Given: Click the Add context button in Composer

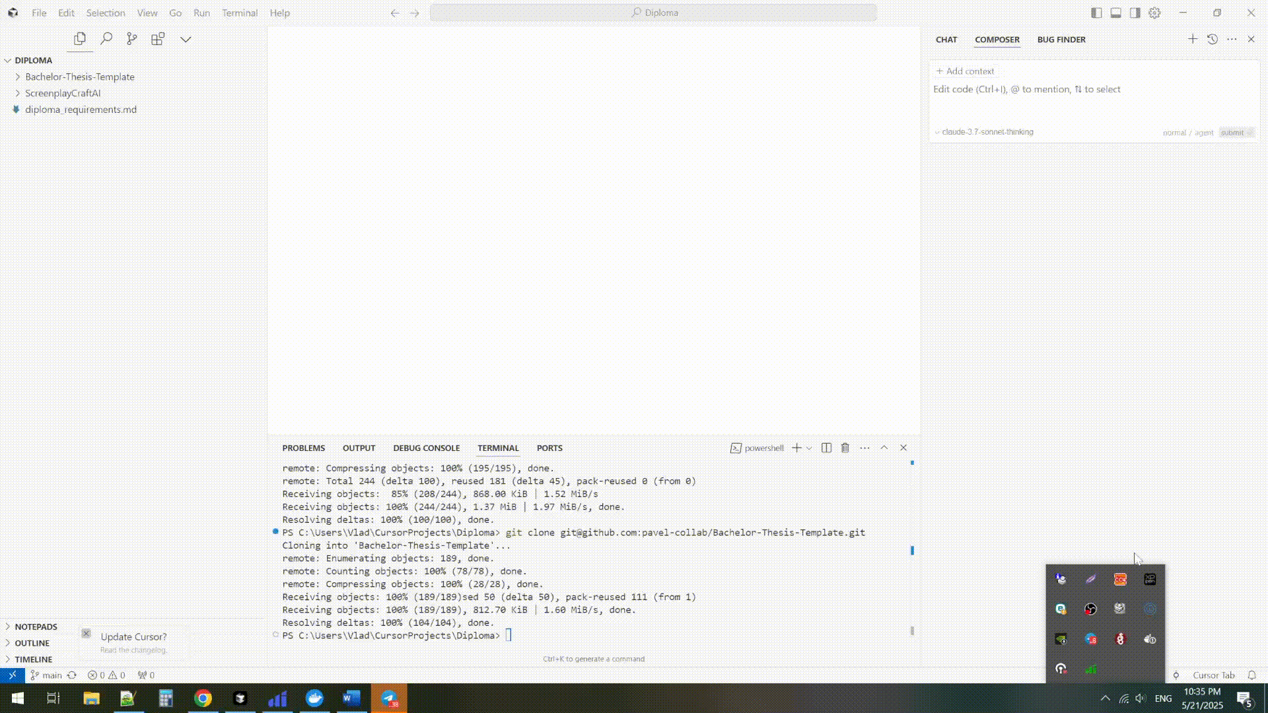Looking at the screenshot, I should (966, 71).
